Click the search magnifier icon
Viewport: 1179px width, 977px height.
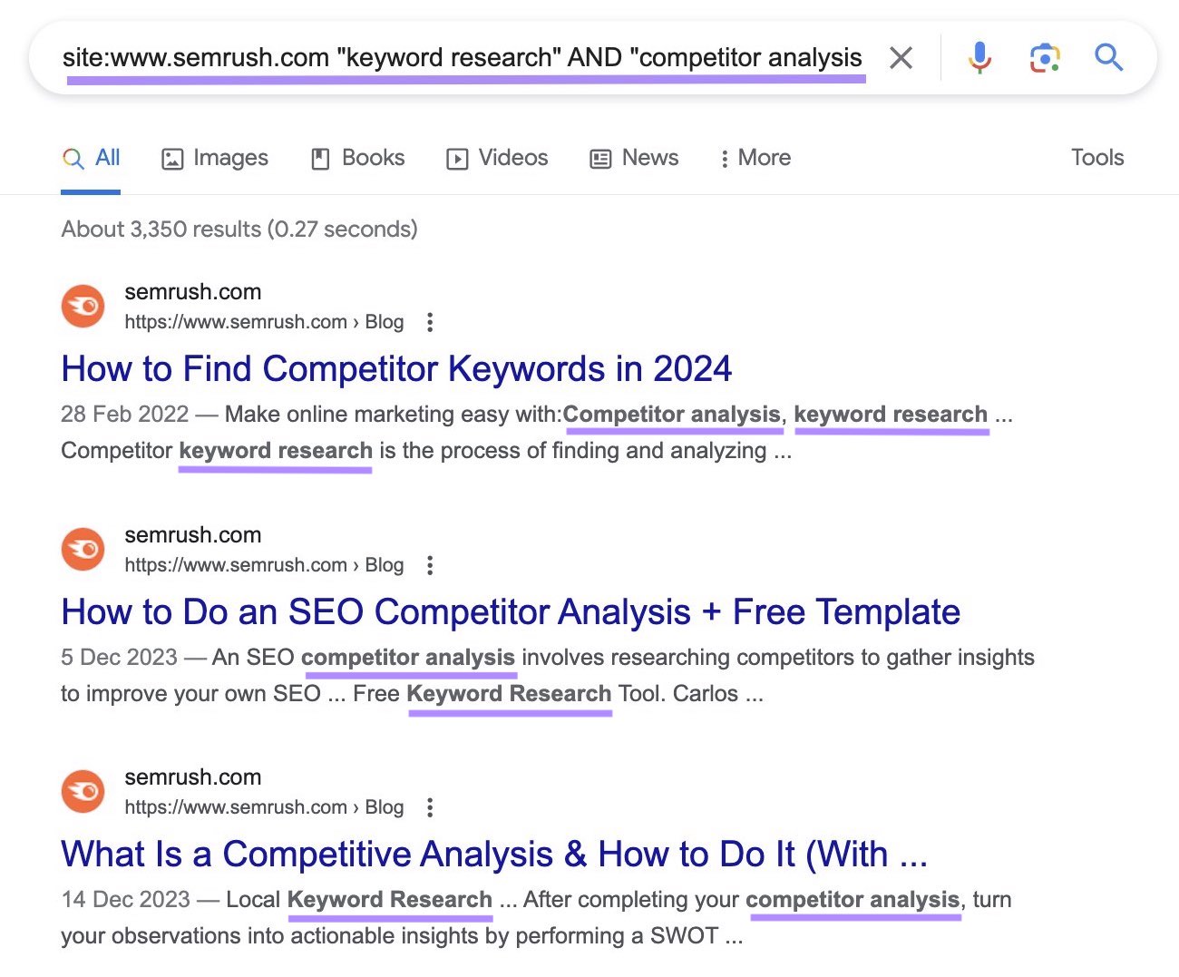tap(1108, 57)
